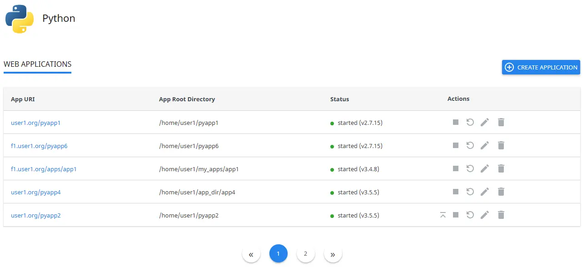
Task: Restart the user1.org/pyapp4 application
Action: coord(470,192)
